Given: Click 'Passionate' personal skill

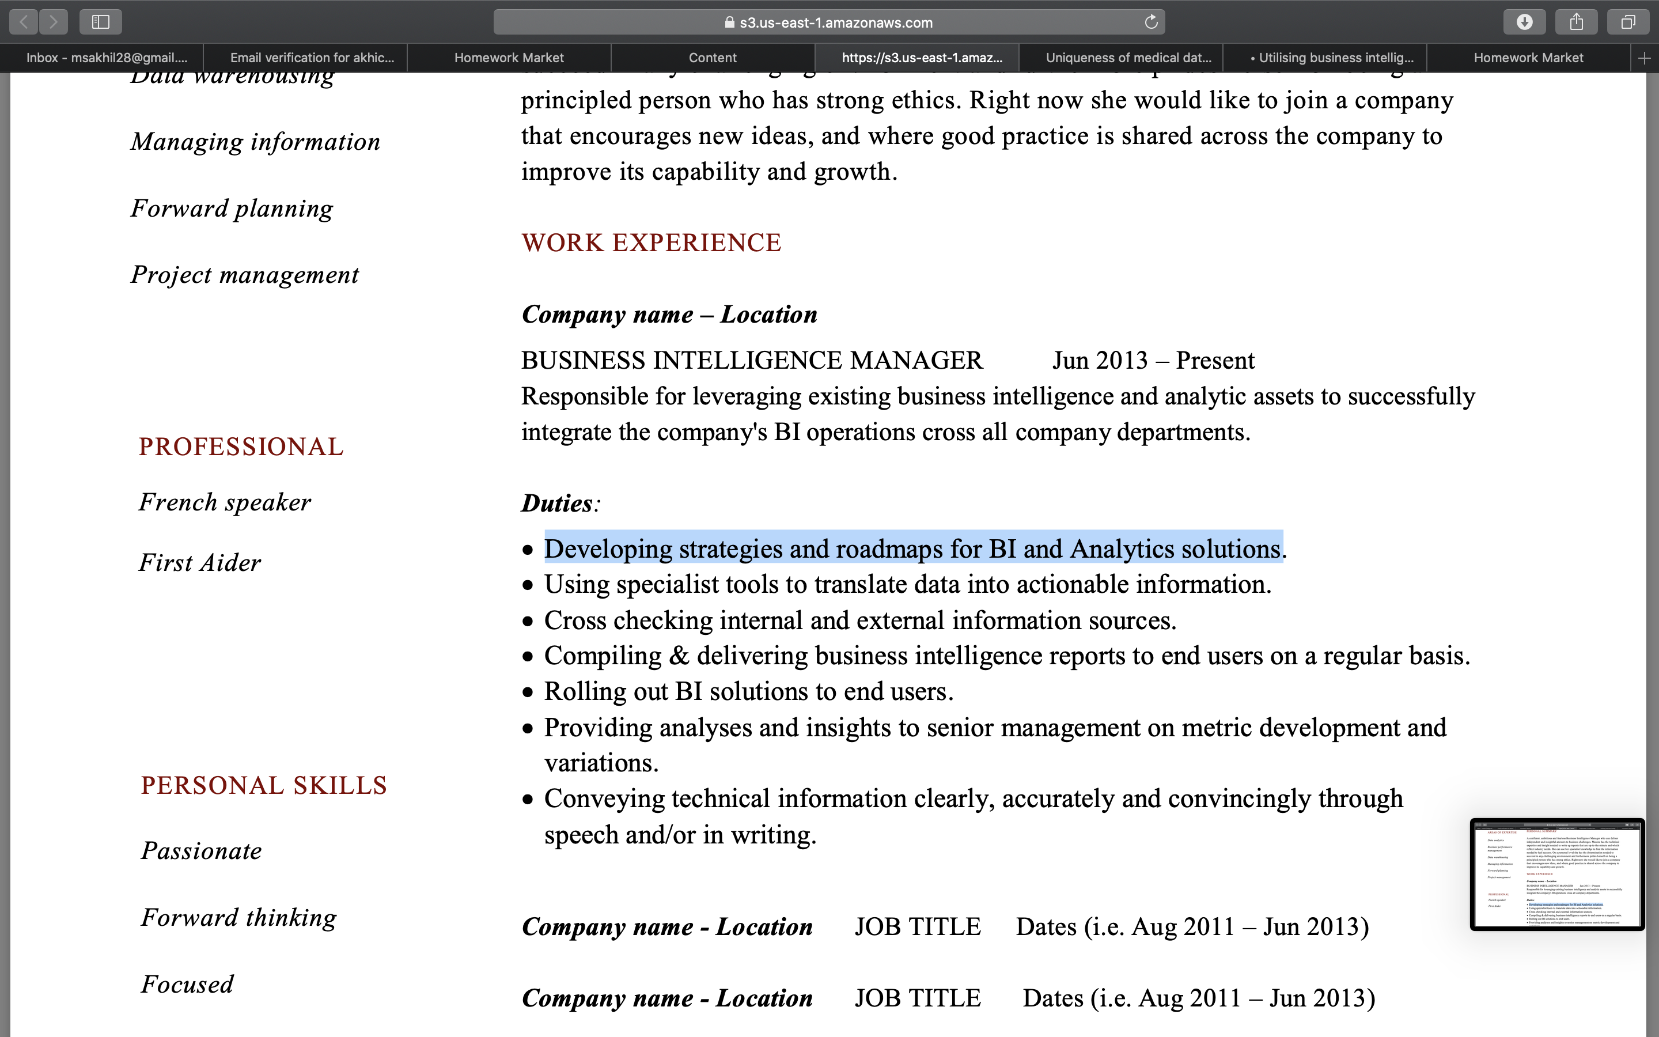Looking at the screenshot, I should (x=202, y=851).
